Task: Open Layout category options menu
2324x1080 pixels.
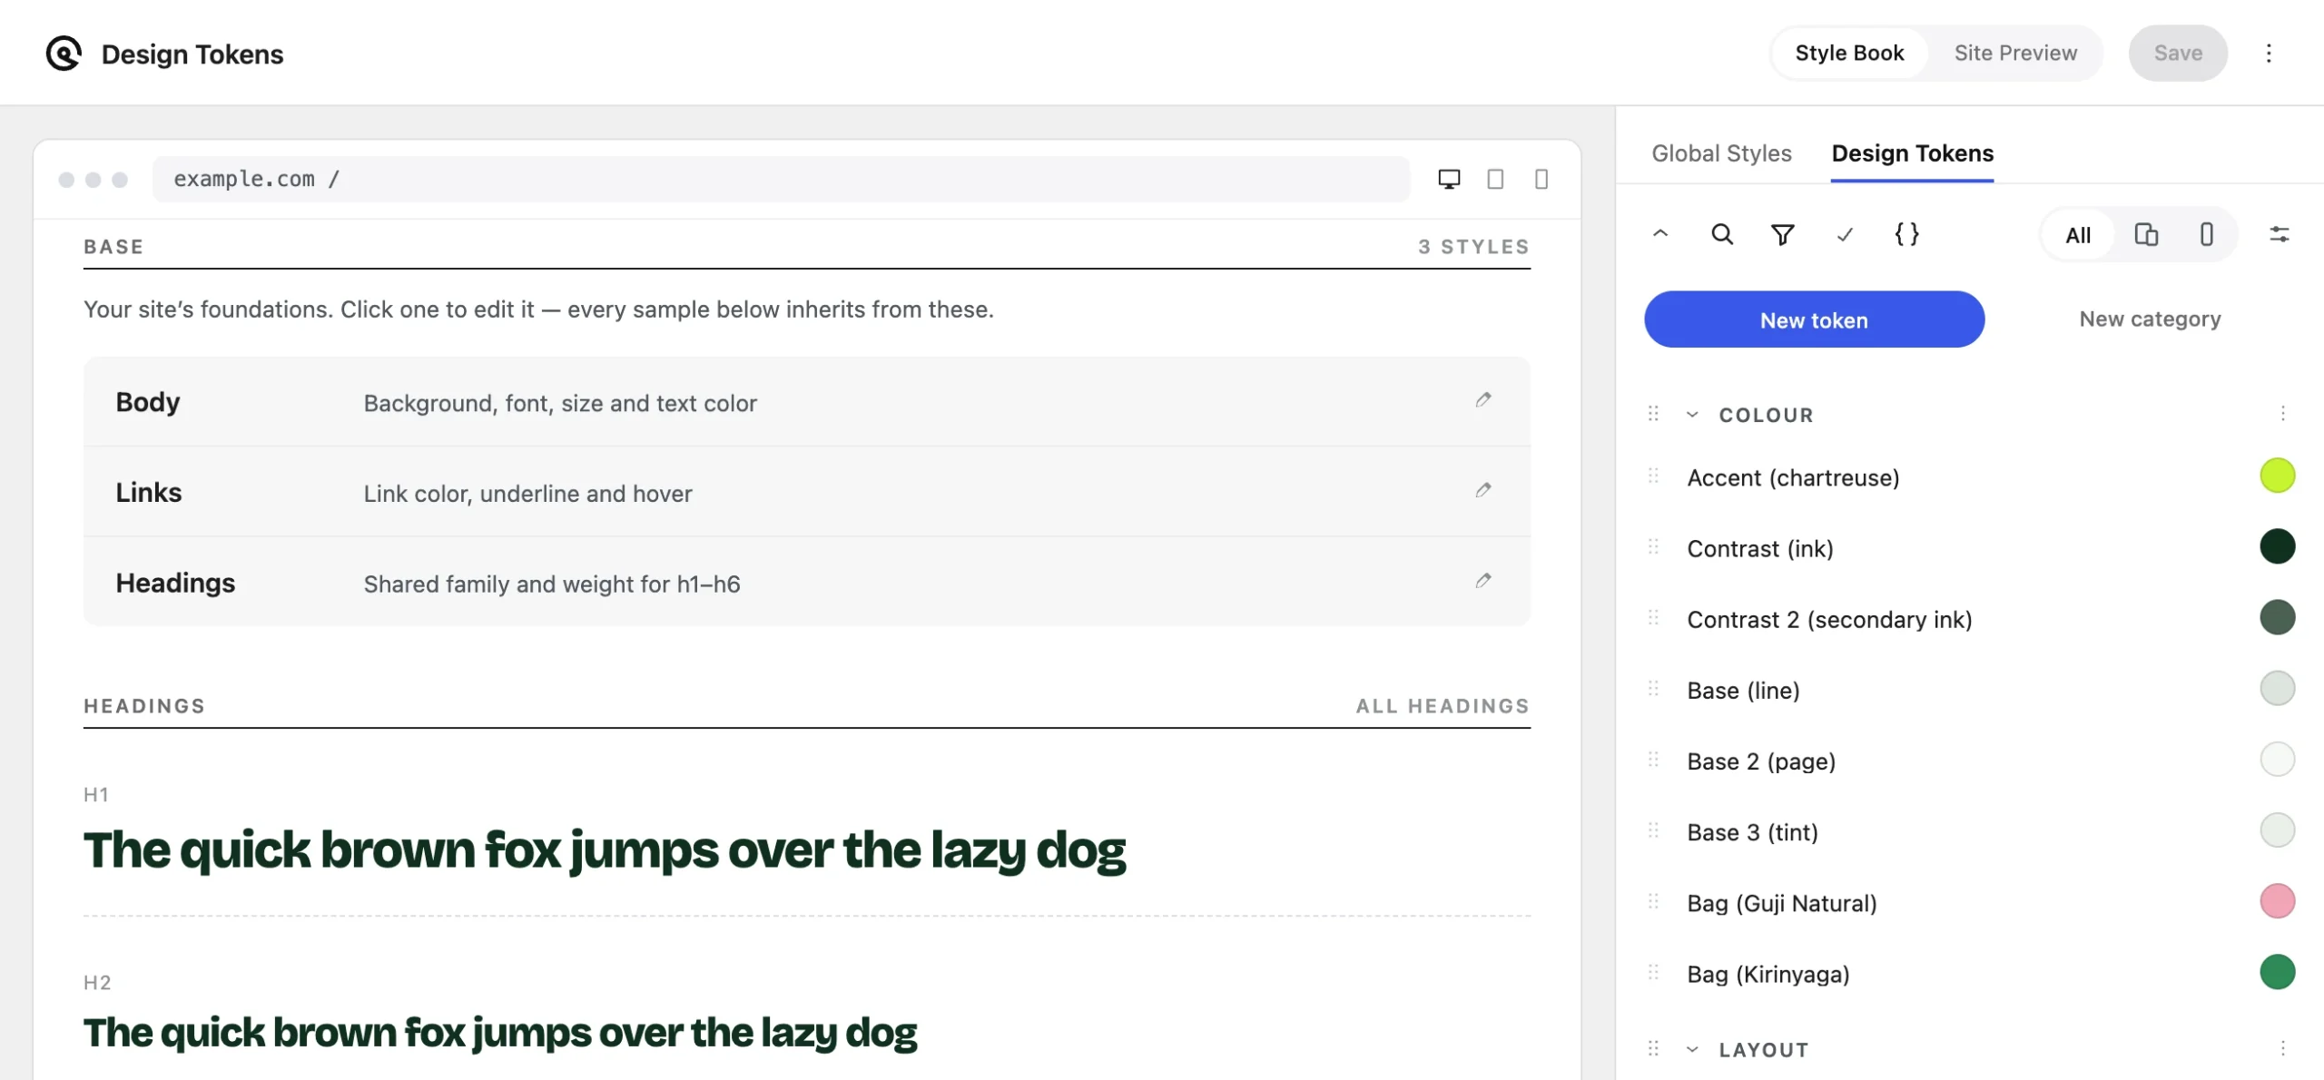Action: pos(2282,1049)
